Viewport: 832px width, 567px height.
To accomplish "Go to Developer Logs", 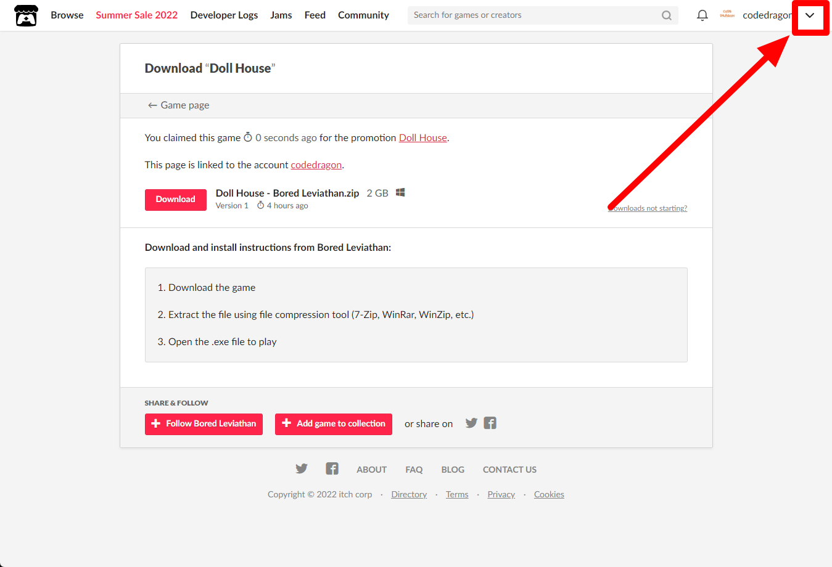I will [x=224, y=15].
